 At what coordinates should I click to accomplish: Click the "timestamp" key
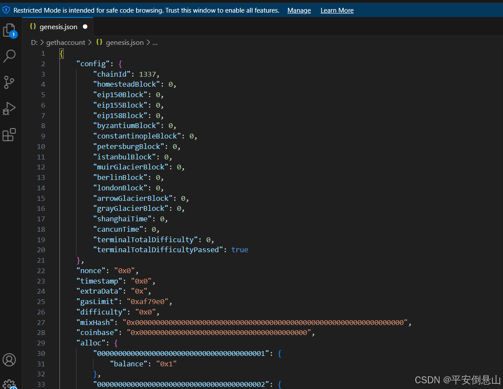tap(99, 281)
